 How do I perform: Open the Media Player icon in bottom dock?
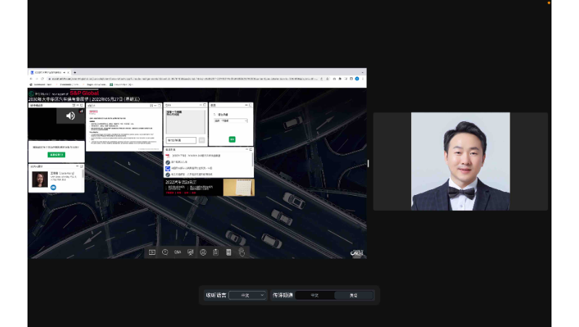pos(152,252)
